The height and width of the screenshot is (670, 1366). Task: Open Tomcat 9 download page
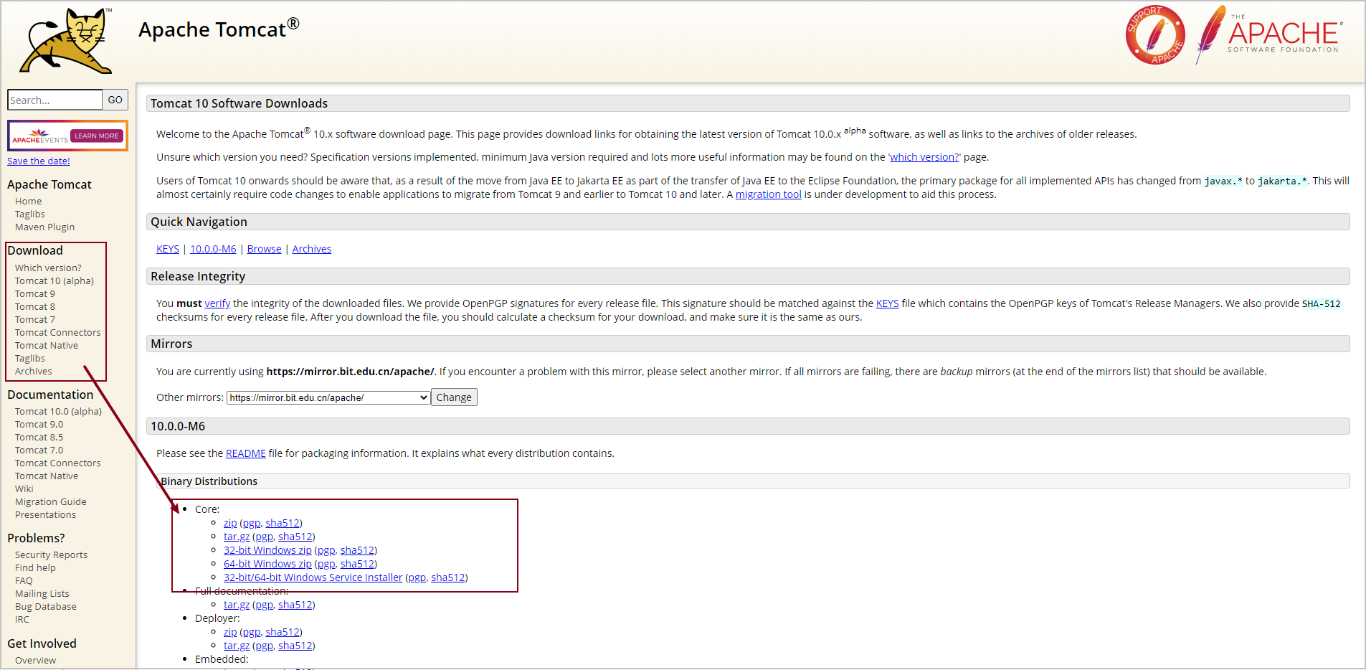(35, 294)
